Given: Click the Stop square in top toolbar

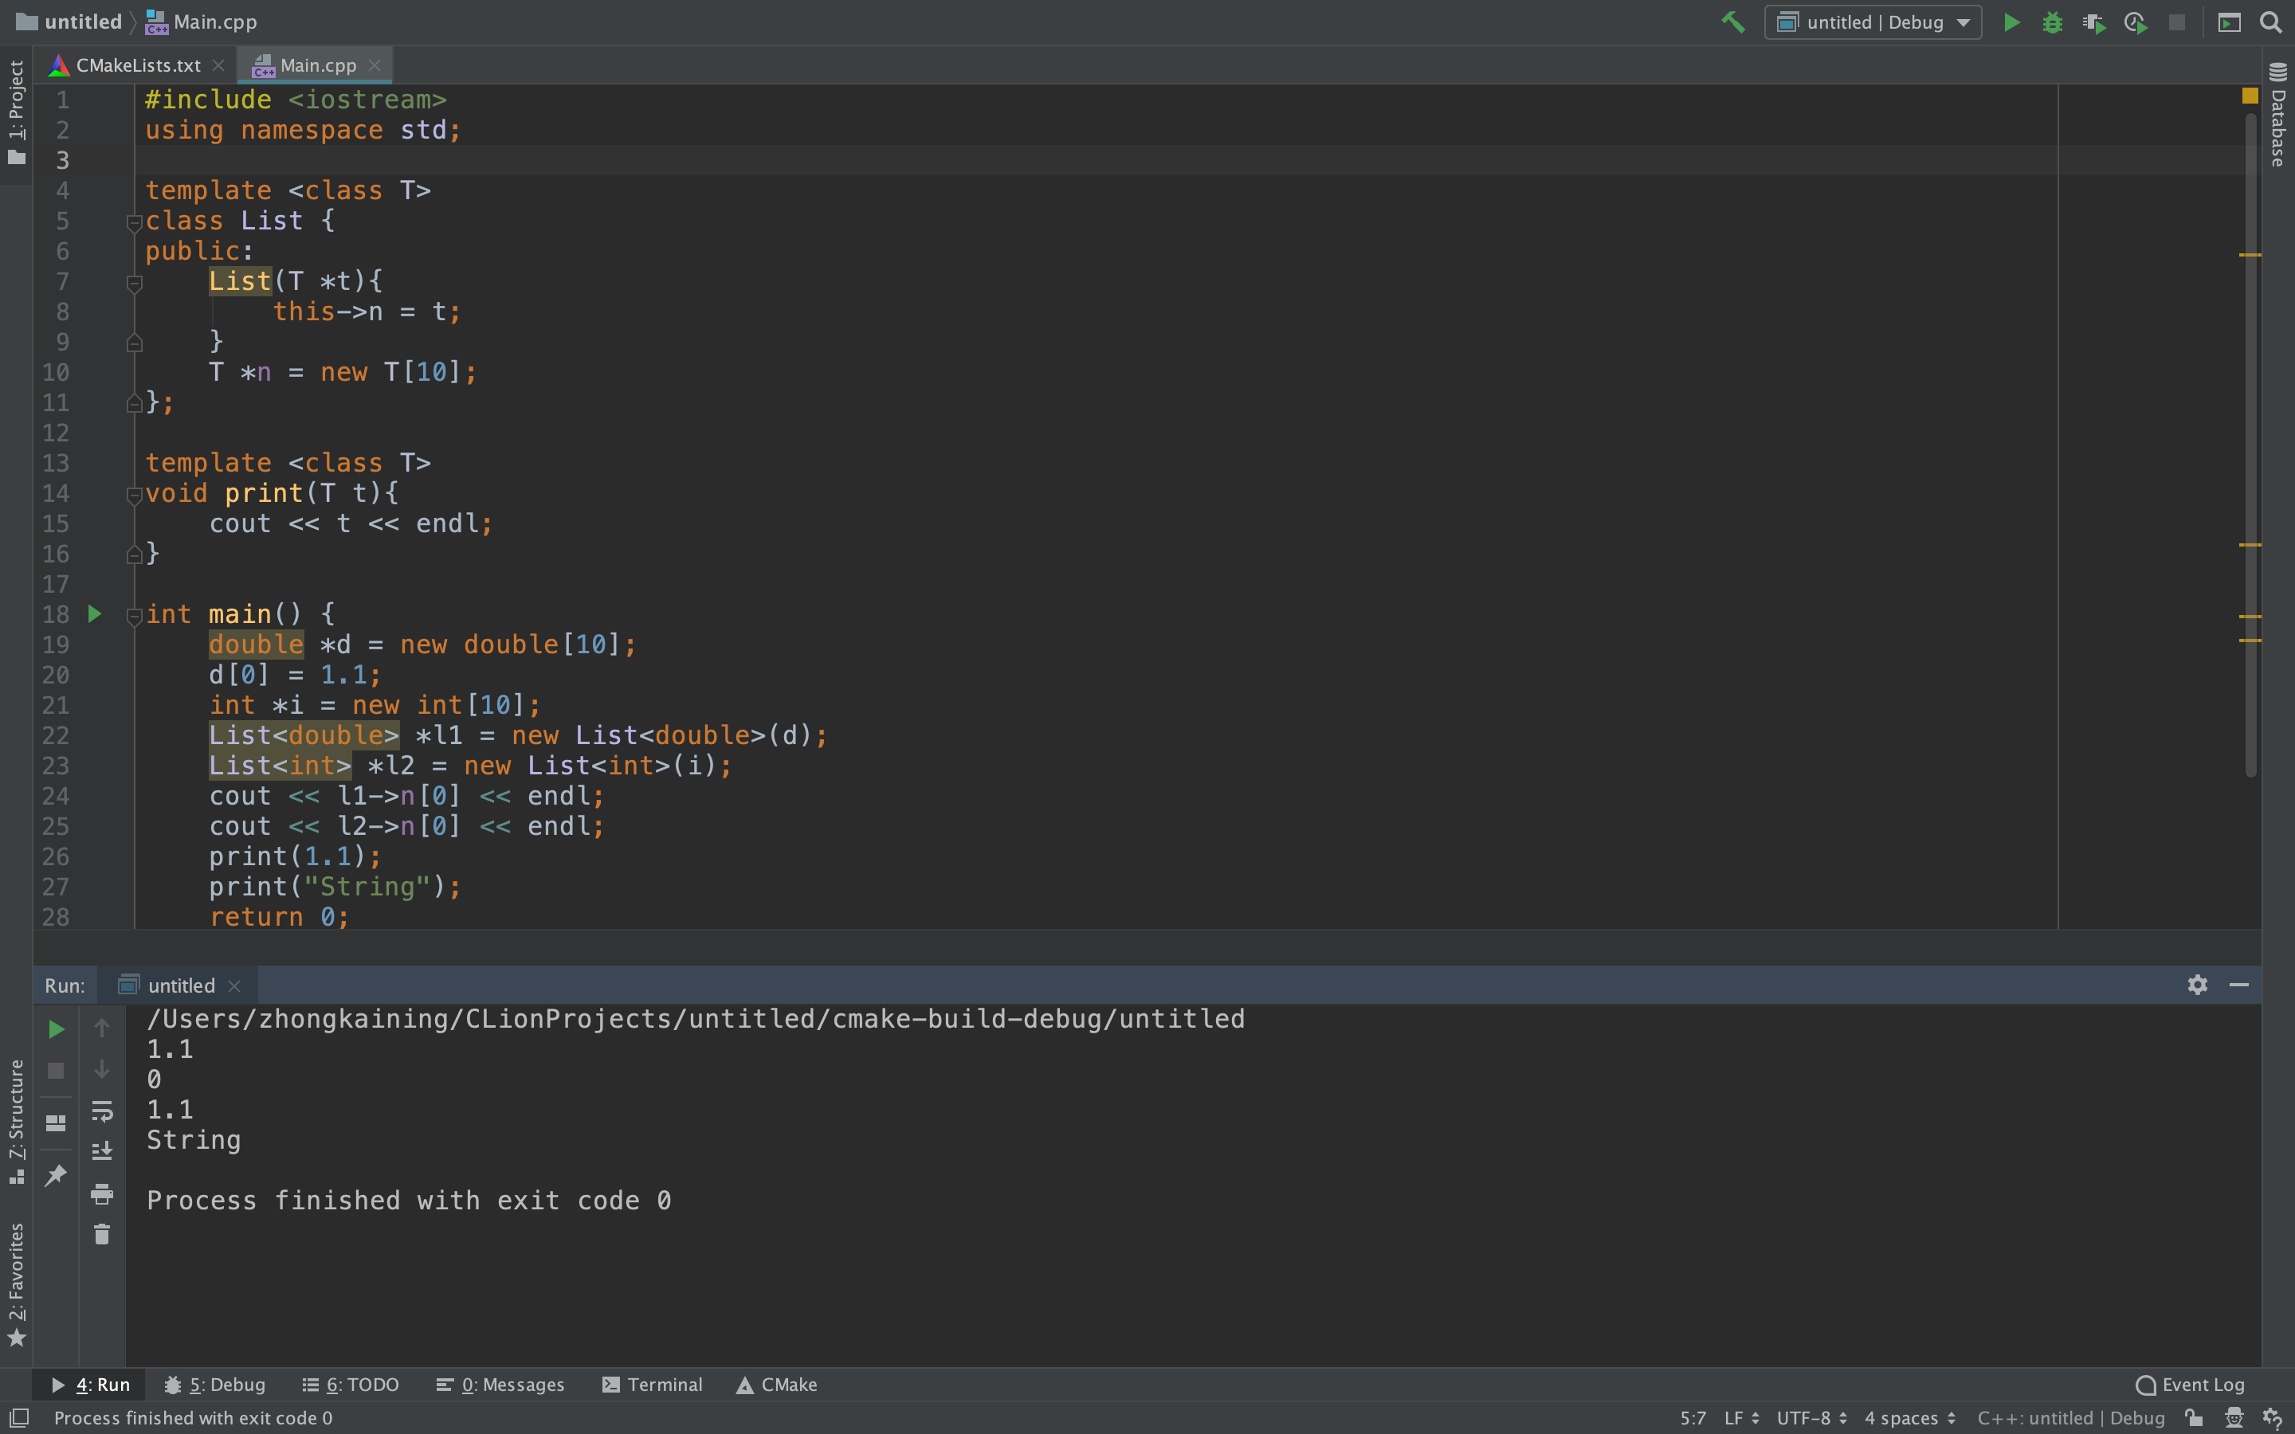Looking at the screenshot, I should [2176, 22].
